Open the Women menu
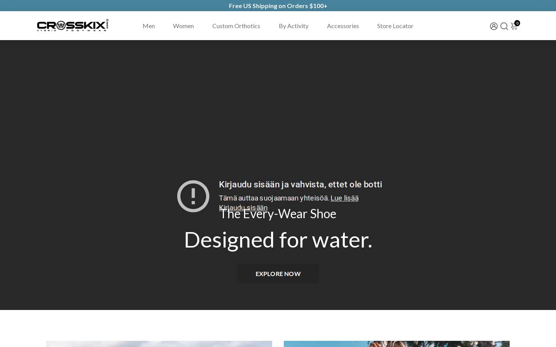The width and height of the screenshot is (556, 347). pos(183,26)
